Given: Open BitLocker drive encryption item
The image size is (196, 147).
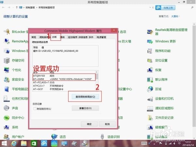Looking at the screenshot, I should [x=16, y=32].
